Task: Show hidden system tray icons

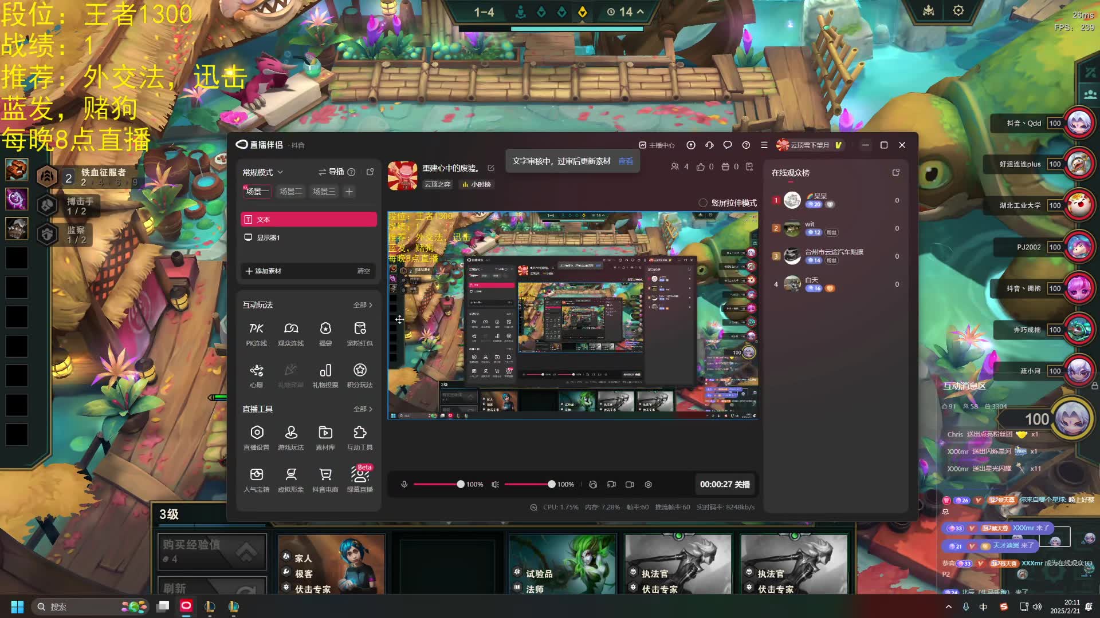Action: point(948,607)
